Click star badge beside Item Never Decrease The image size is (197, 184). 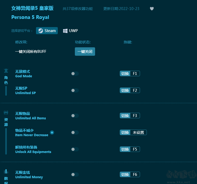(x=52, y=132)
